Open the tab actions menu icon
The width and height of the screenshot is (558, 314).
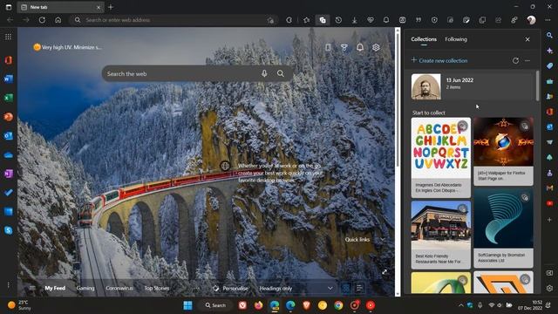pos(9,7)
